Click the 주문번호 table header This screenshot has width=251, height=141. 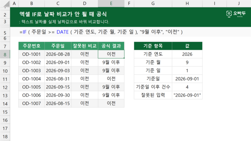pyautogui.click(x=31, y=46)
